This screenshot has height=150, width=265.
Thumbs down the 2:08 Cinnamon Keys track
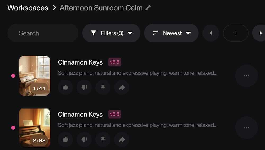tap(84, 140)
